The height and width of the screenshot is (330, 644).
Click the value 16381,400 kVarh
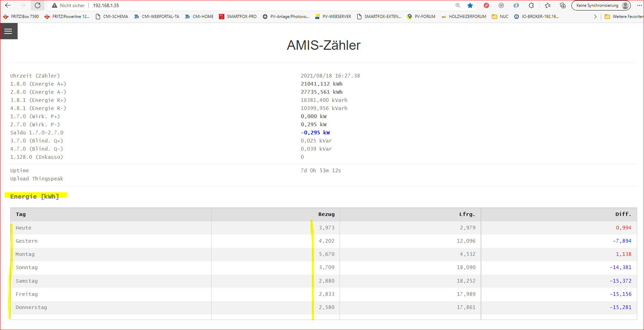pos(324,100)
